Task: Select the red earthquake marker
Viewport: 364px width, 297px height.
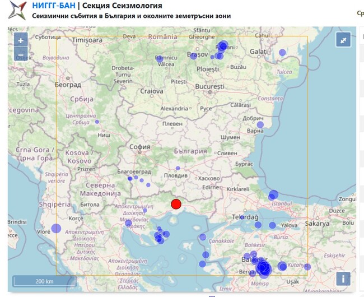Action: point(176,204)
